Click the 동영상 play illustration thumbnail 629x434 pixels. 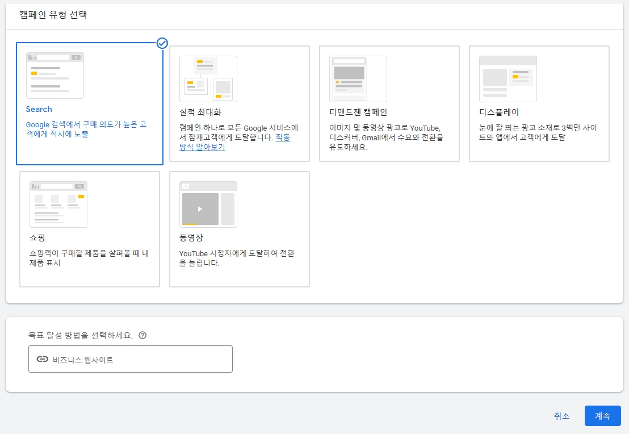208,205
